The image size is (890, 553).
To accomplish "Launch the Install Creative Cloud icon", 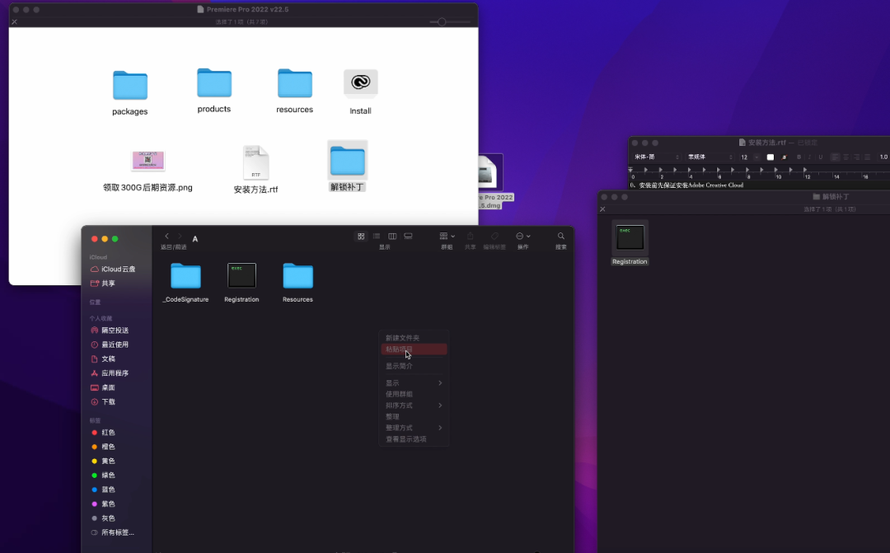I will (x=360, y=83).
